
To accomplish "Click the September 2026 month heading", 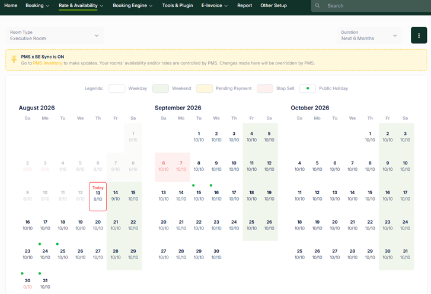I will point(178,108).
